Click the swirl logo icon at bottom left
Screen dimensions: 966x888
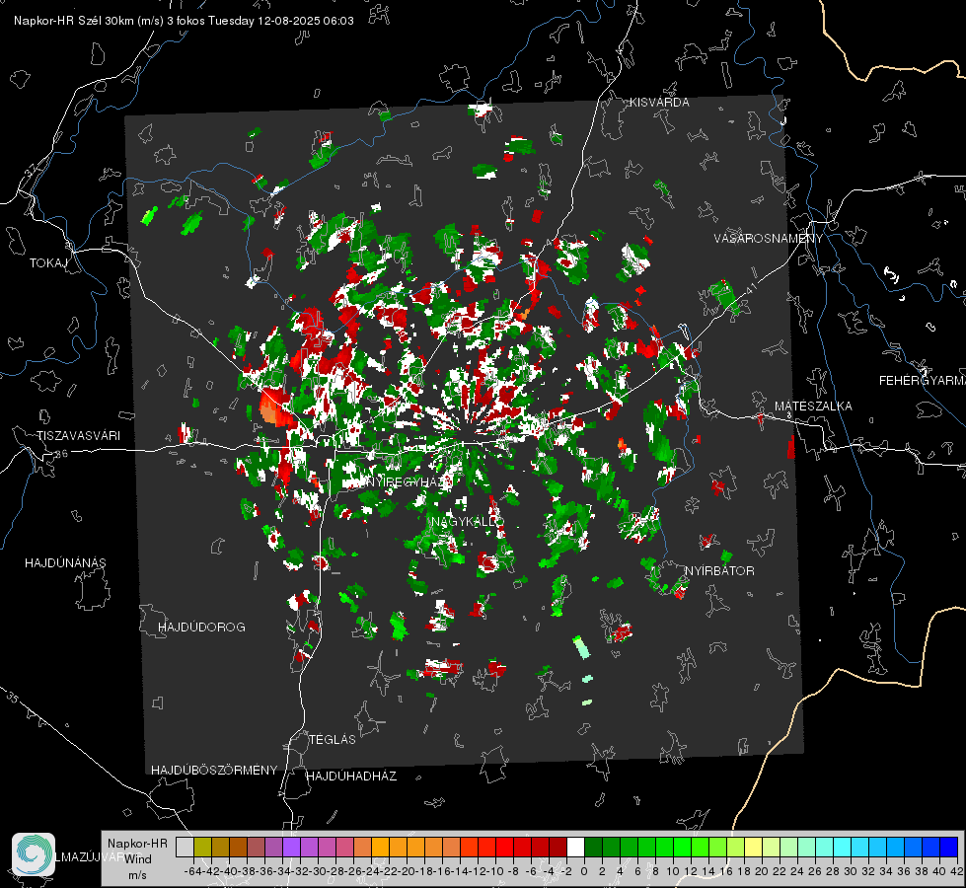(34, 854)
